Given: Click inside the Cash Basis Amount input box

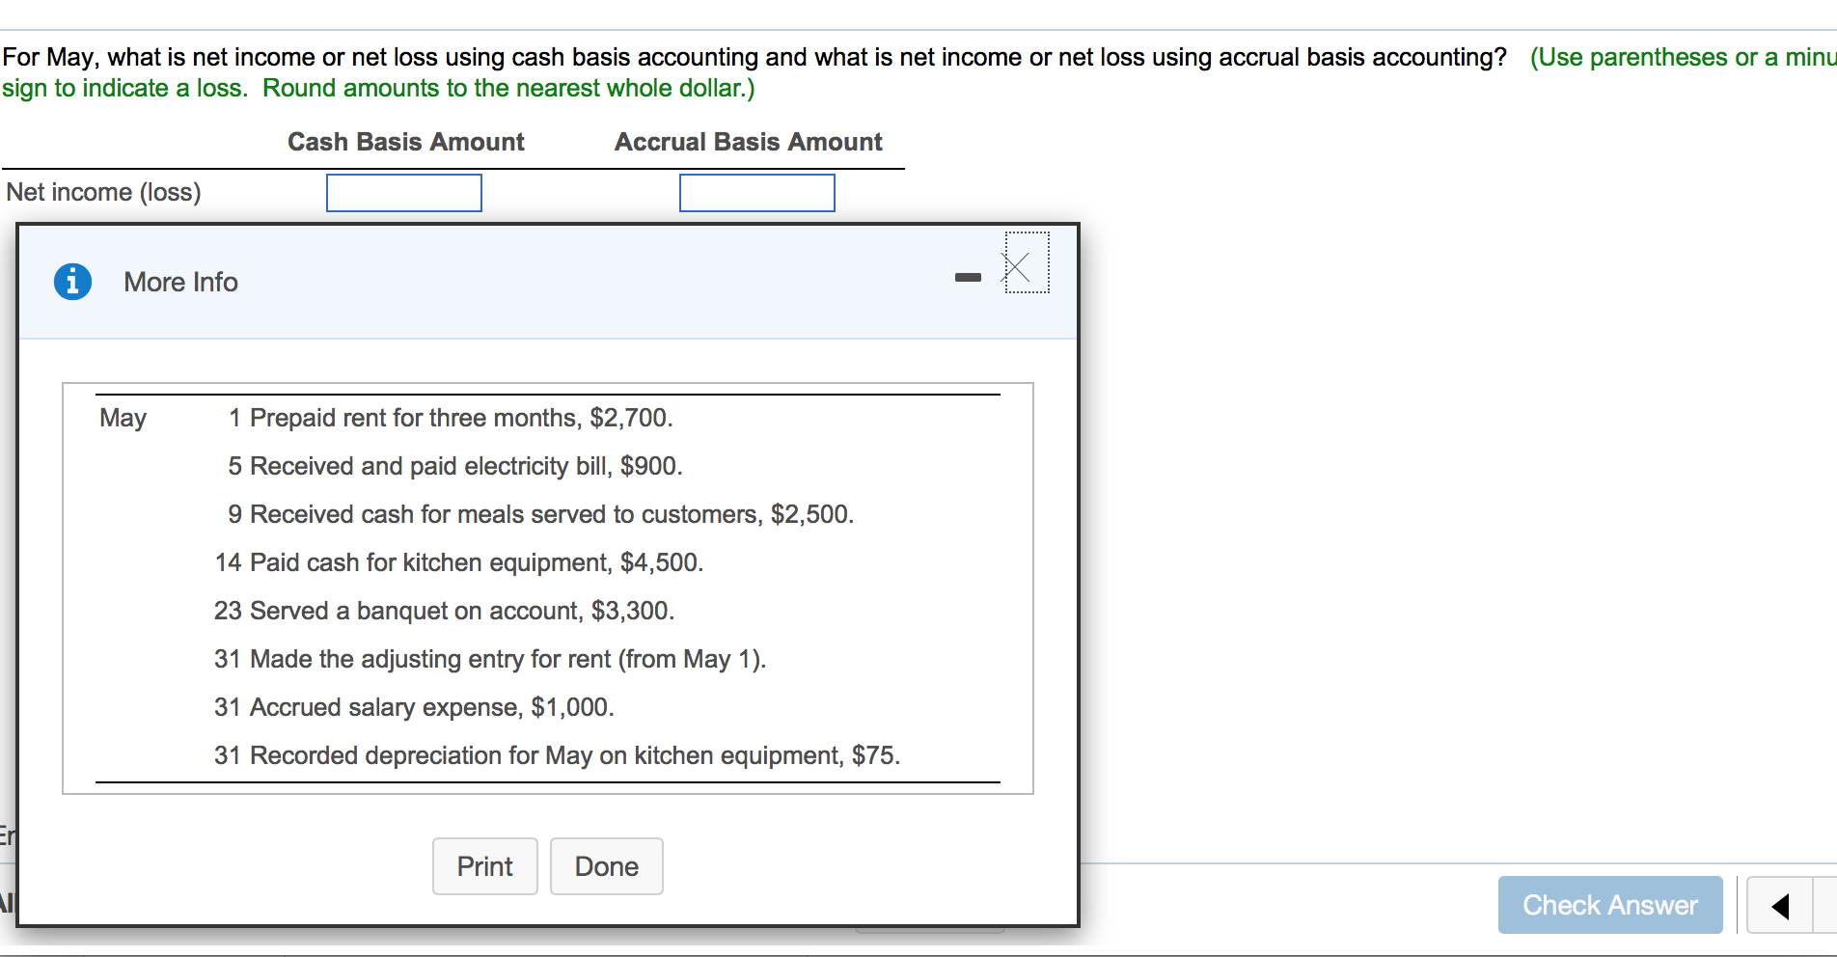Looking at the screenshot, I should (404, 193).
